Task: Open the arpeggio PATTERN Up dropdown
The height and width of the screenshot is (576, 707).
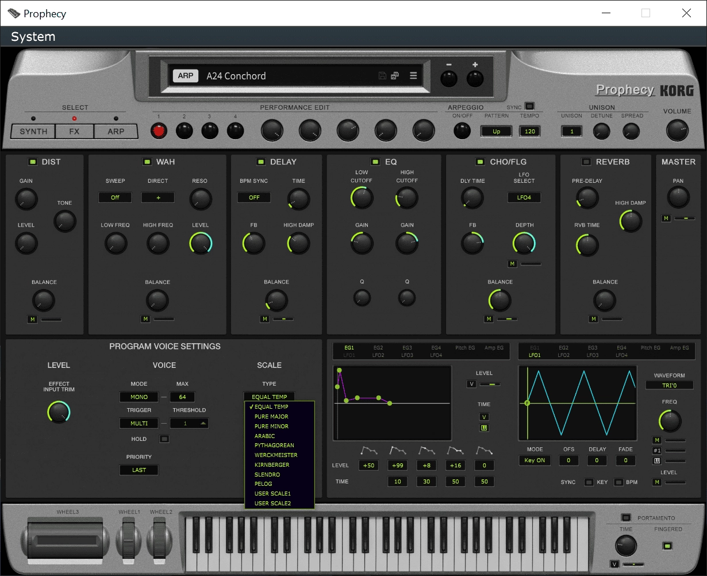Action: click(497, 131)
